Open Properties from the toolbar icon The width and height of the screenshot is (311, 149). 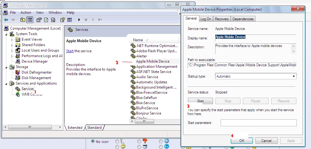(x=39, y=20)
